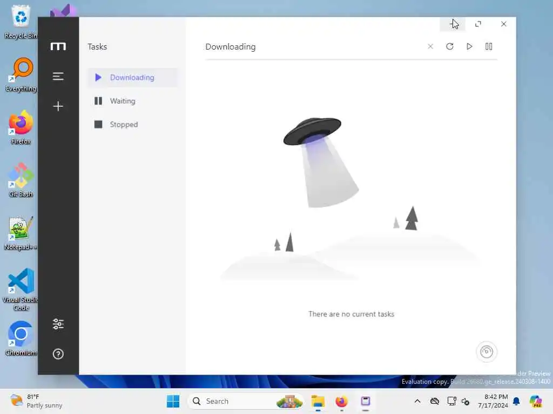The height and width of the screenshot is (414, 553).
Task: Open the help question mark icon
Action: click(x=58, y=354)
